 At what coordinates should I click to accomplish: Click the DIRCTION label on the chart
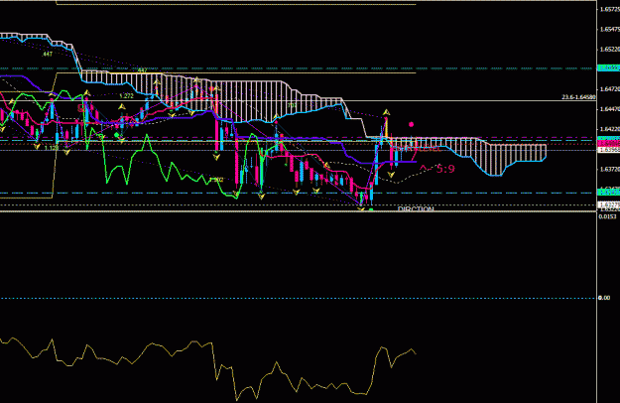[x=416, y=208]
